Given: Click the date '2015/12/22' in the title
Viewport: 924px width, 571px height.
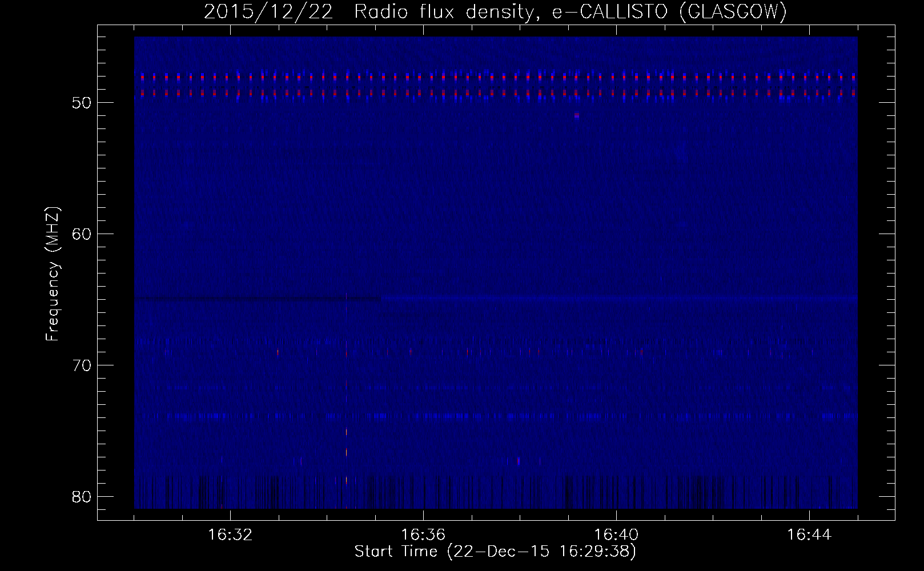Looking at the screenshot, I should 268,13.
